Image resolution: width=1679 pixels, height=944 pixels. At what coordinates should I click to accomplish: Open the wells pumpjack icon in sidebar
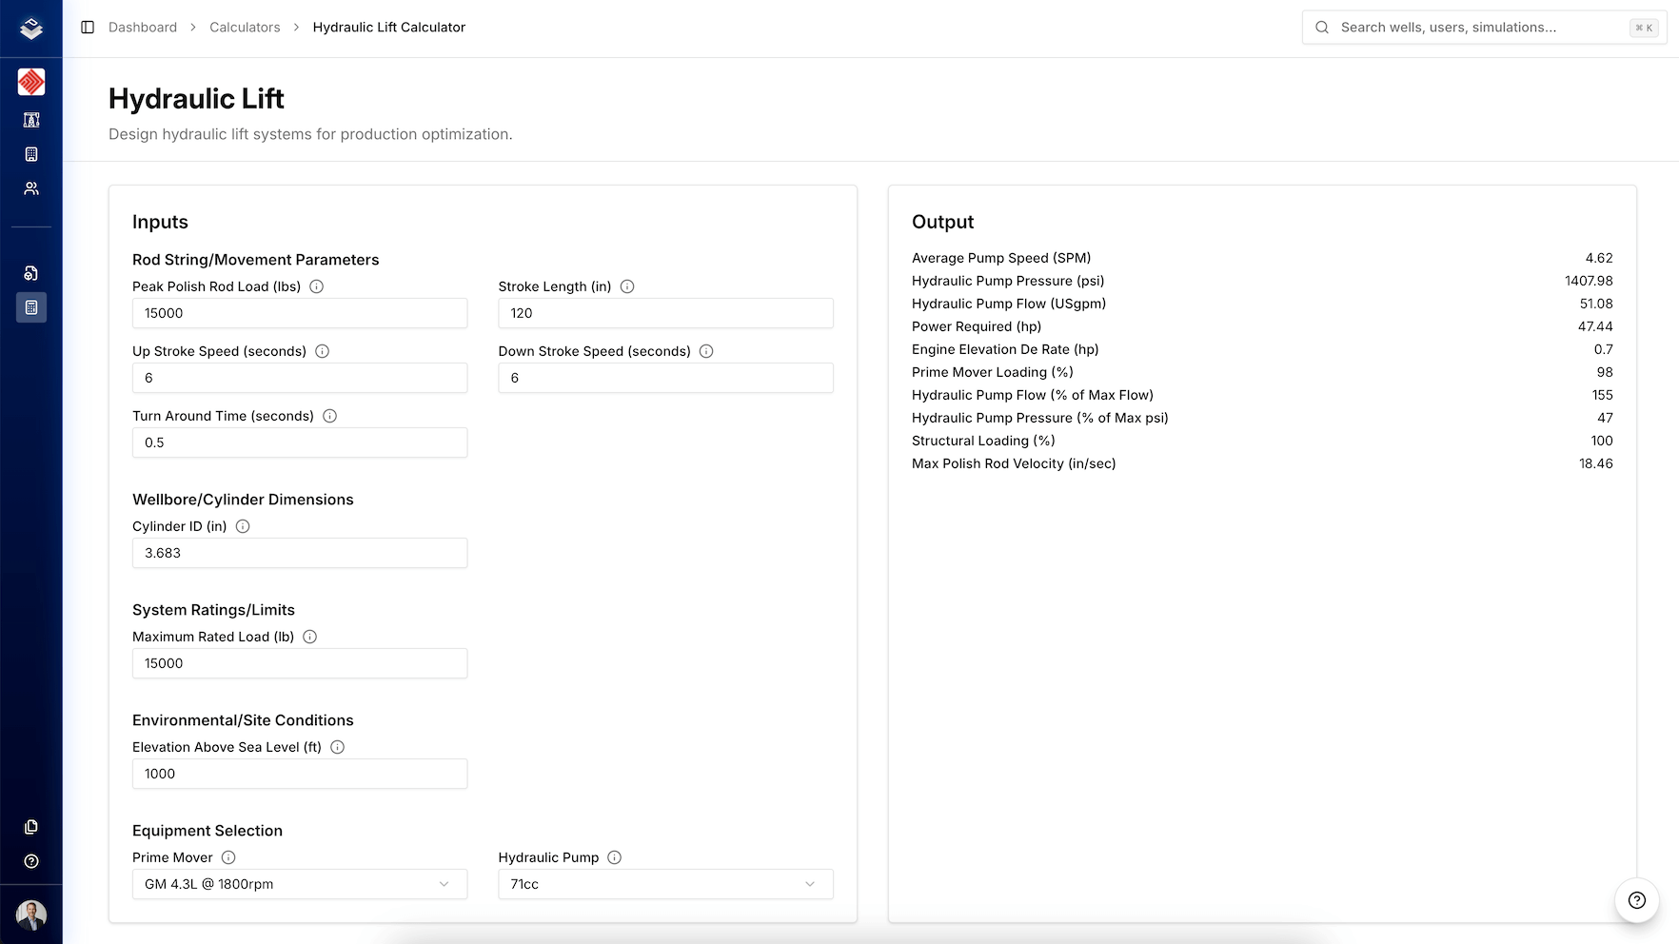(x=31, y=120)
